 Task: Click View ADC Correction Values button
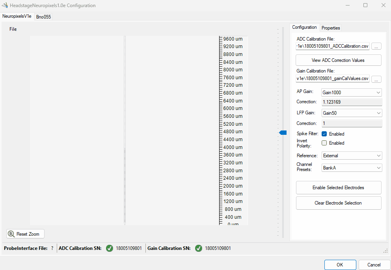pyautogui.click(x=338, y=60)
